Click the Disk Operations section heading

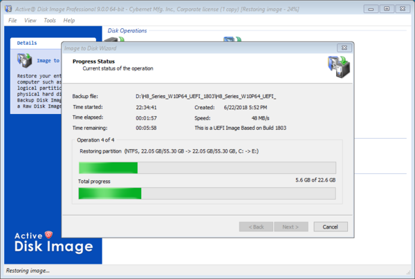(127, 30)
